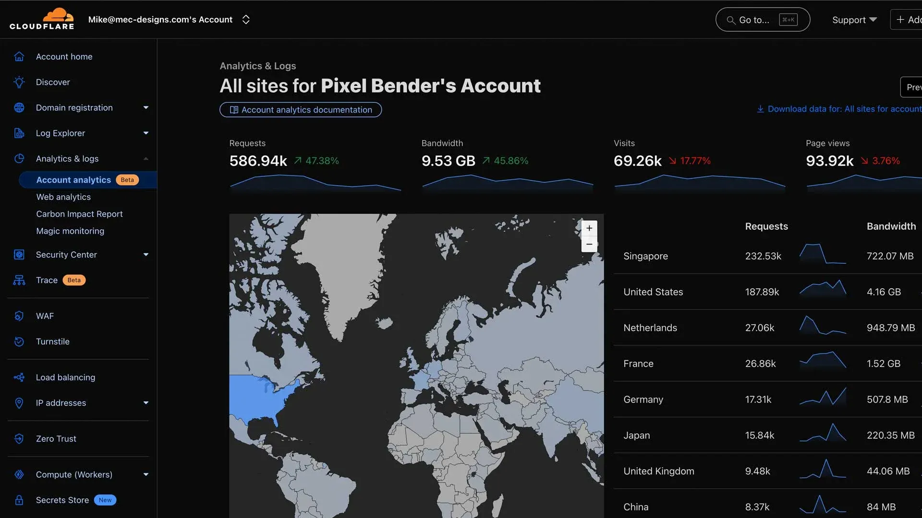The width and height of the screenshot is (922, 518).
Task: Click the Account home house icon
Action: (x=19, y=57)
